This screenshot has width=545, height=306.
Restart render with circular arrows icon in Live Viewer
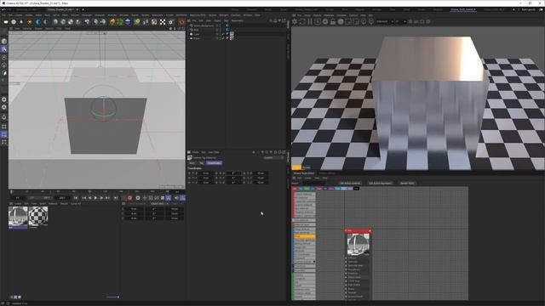coord(302,21)
